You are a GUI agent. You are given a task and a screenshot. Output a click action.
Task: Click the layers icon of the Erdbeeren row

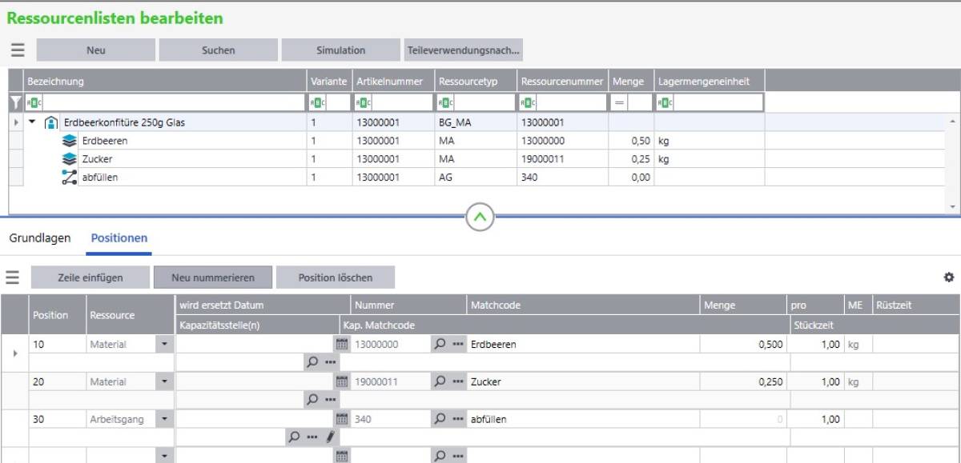[x=70, y=141]
